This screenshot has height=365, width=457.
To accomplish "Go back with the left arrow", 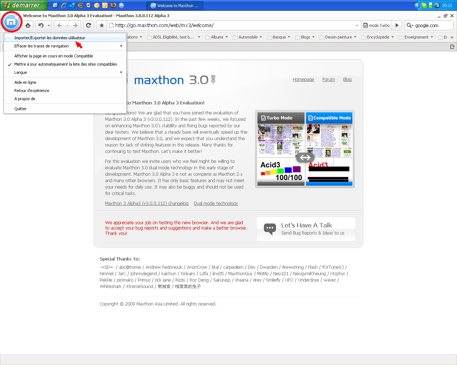I will click(60, 25).
